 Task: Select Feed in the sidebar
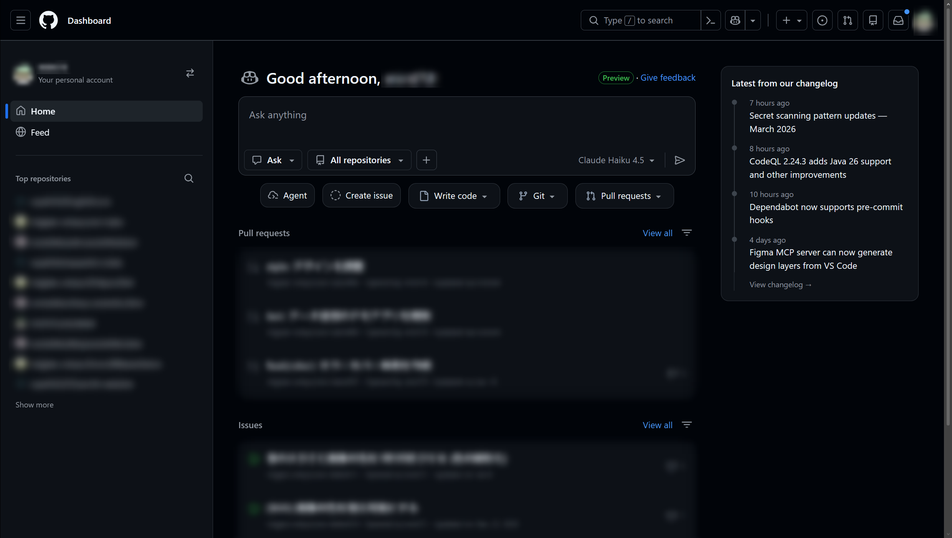(40, 132)
